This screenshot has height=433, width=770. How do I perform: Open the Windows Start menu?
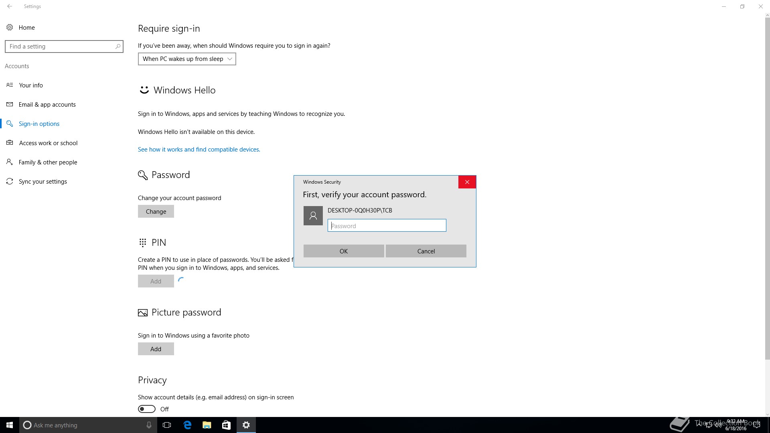[x=10, y=425]
